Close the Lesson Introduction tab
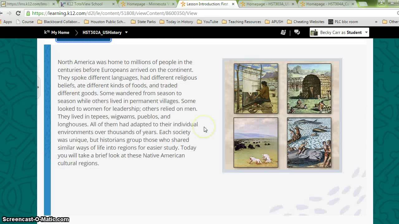 pyautogui.click(x=233, y=4)
